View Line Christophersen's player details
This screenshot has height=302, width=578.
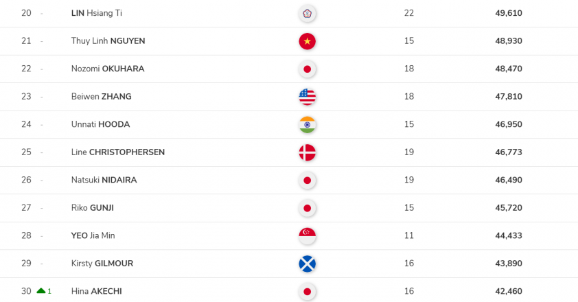click(x=118, y=152)
